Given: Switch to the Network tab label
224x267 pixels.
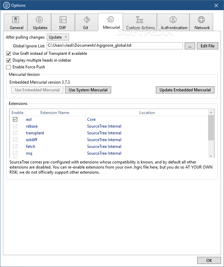Looking at the screenshot, I should pyautogui.click(x=202, y=28).
